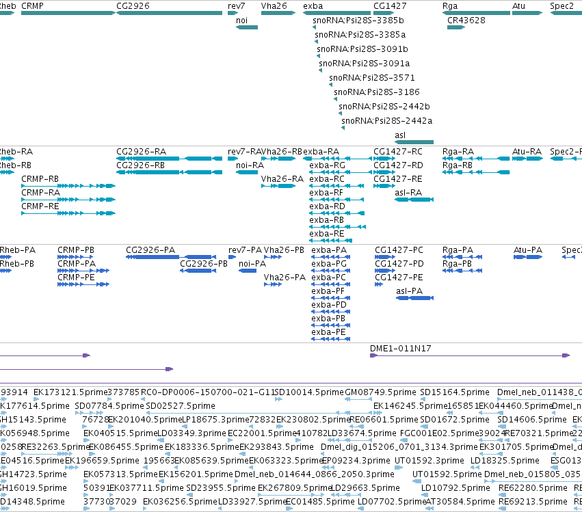Click EST UT01592.3prime label
The height and width of the screenshot is (512, 582).
(x=429, y=461)
